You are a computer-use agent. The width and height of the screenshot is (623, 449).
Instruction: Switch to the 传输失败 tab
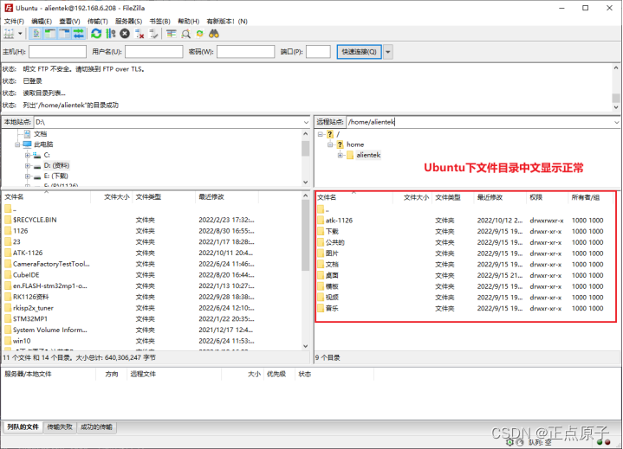[60, 427]
